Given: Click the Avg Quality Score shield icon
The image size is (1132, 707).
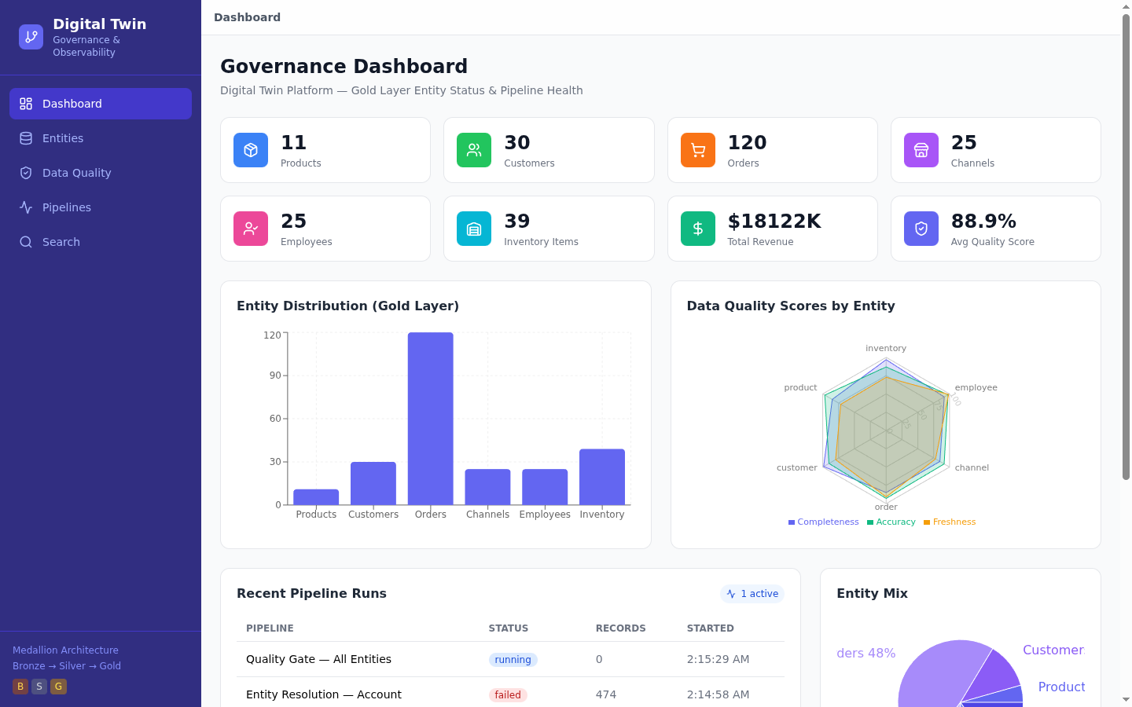Looking at the screenshot, I should (921, 229).
